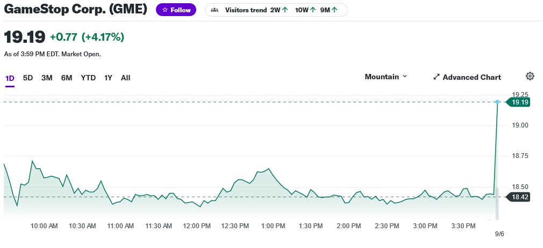
Task: Select the All range tab
Action: [125, 78]
